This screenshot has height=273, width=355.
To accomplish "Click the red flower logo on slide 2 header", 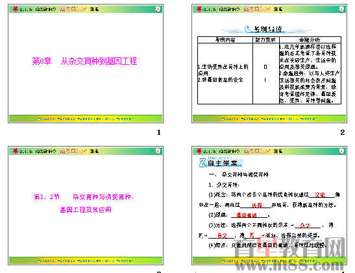I will (199, 9).
